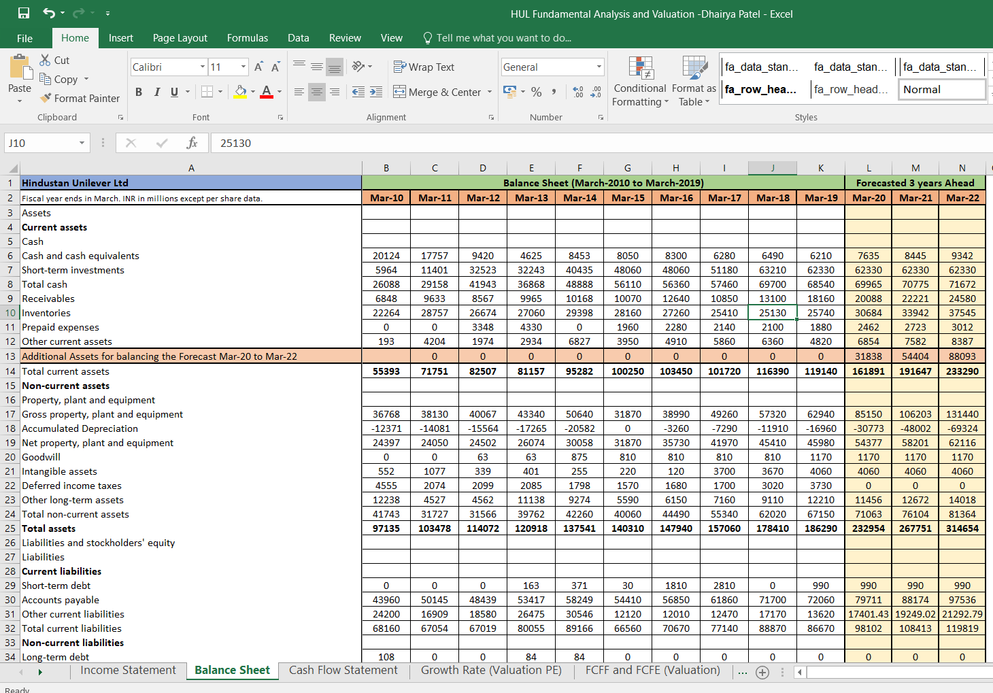The height and width of the screenshot is (693, 993).
Task: Open the Paste options dropdown arrow
Action: (20, 101)
